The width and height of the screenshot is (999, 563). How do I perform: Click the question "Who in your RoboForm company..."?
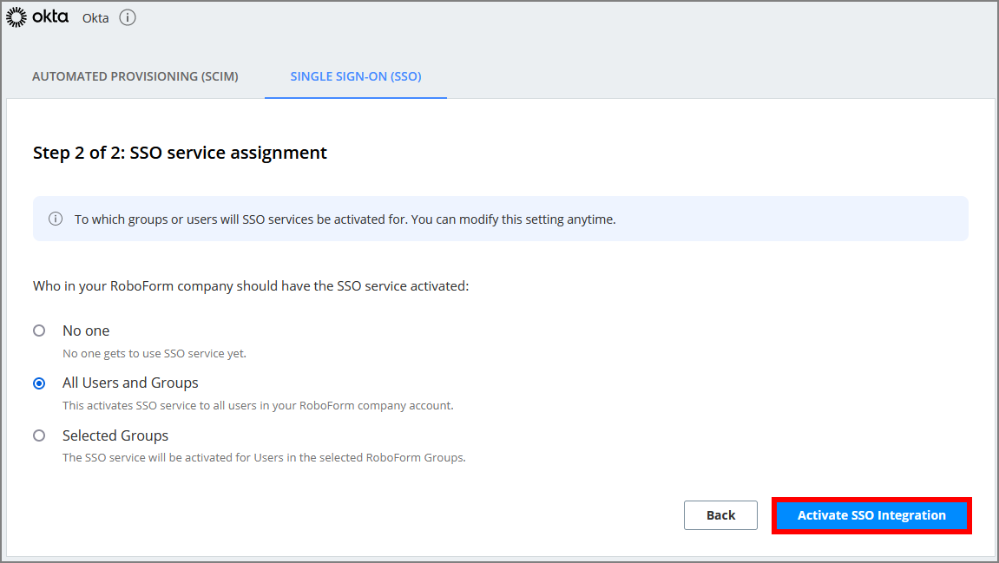pos(251,286)
